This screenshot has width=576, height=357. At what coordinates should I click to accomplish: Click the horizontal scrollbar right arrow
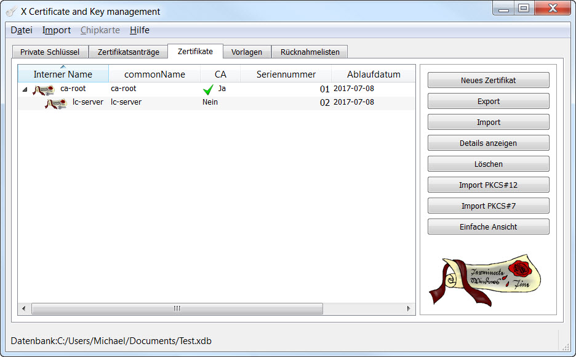tap(408, 308)
